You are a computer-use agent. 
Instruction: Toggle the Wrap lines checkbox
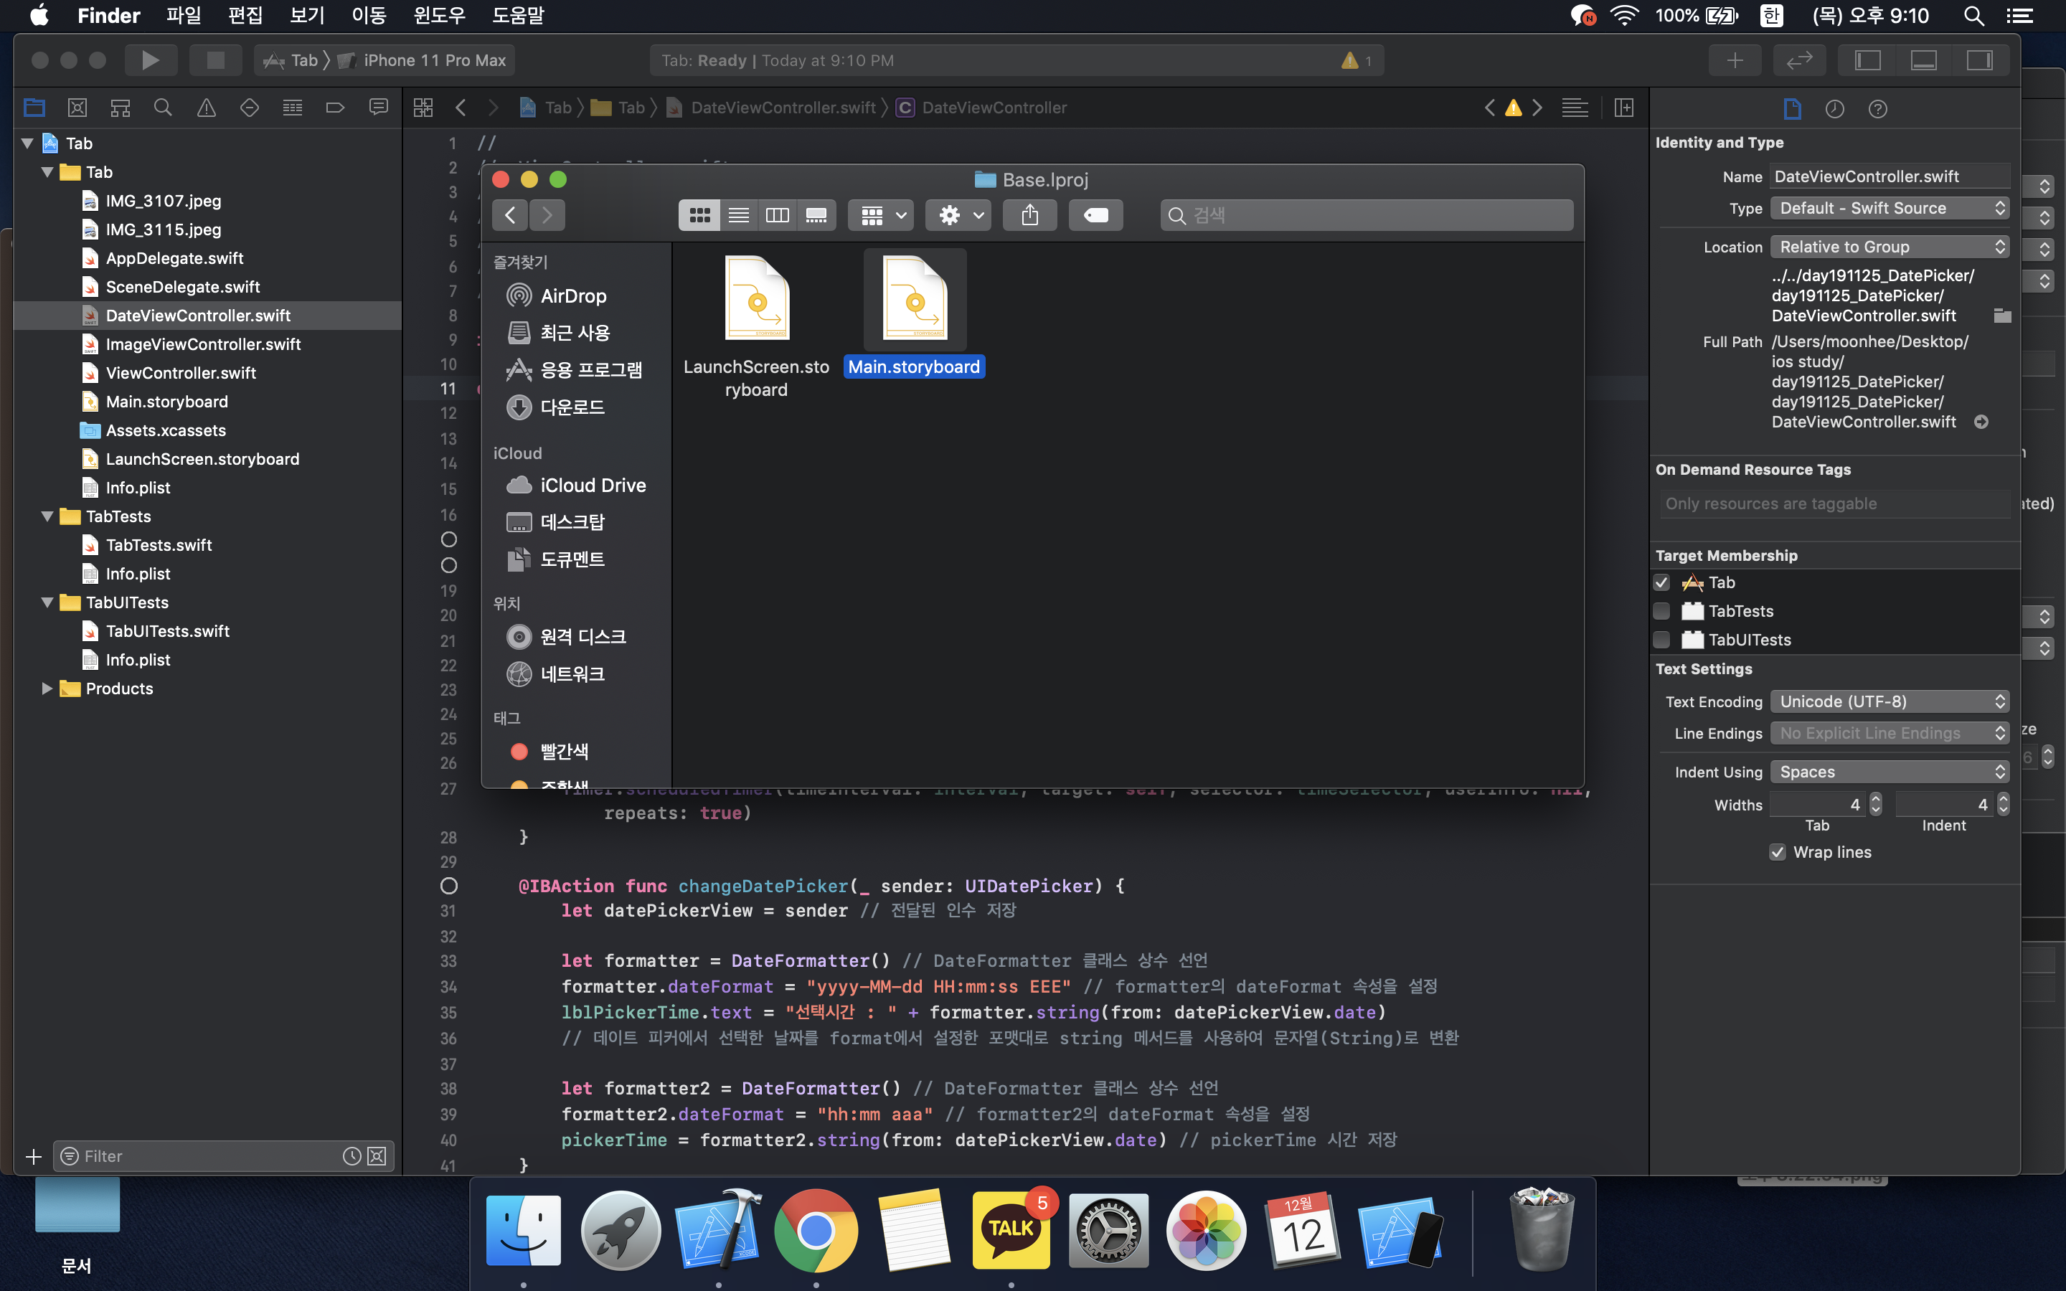pos(1778,852)
